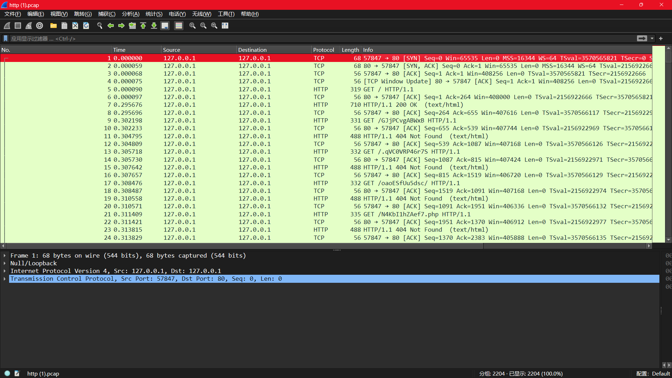The height and width of the screenshot is (378, 672).
Task: Open the 电话(Y) menu
Action: click(x=177, y=14)
